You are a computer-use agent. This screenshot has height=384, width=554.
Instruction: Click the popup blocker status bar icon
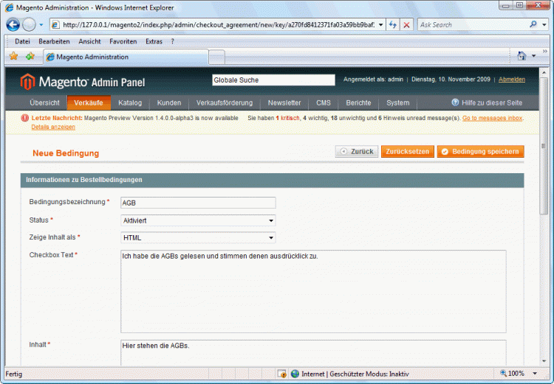pyautogui.click(x=281, y=374)
